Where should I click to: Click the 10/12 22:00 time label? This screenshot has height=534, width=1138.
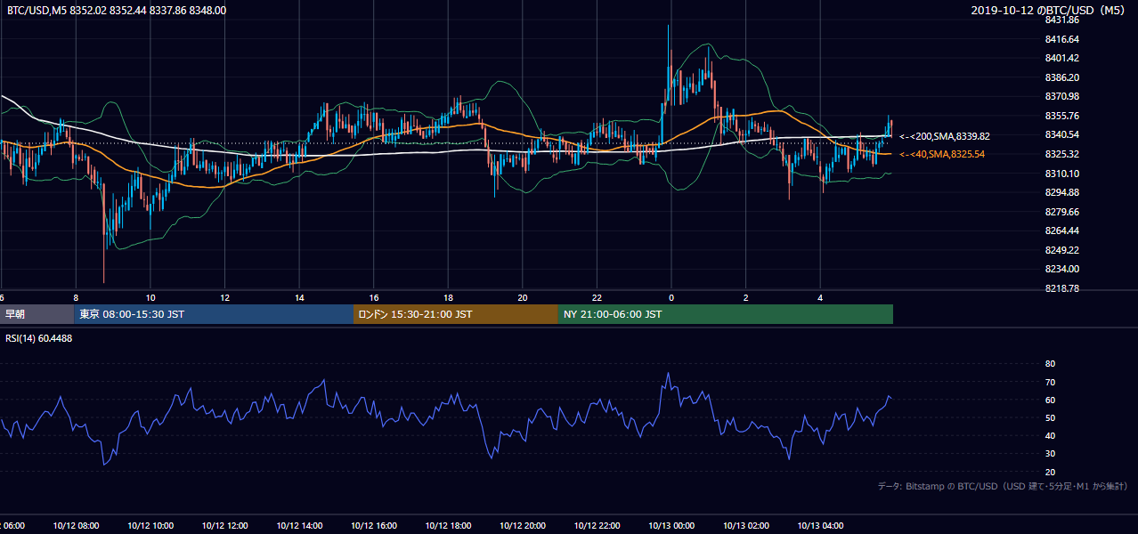(x=596, y=526)
